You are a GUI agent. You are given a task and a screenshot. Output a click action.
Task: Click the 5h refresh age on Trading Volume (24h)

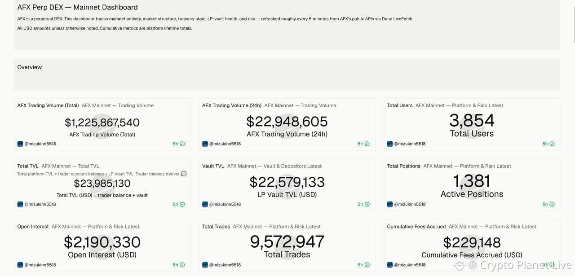pyautogui.click(x=360, y=144)
